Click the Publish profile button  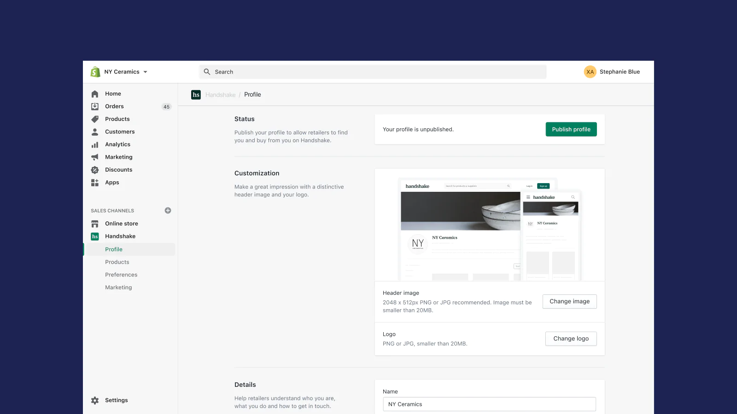click(571, 129)
